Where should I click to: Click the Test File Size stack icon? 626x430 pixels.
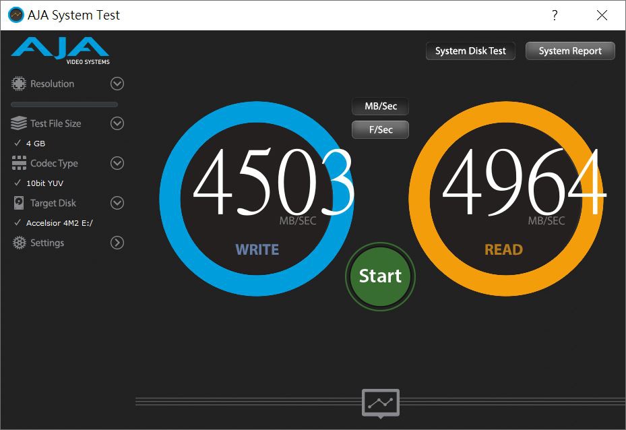click(x=18, y=123)
